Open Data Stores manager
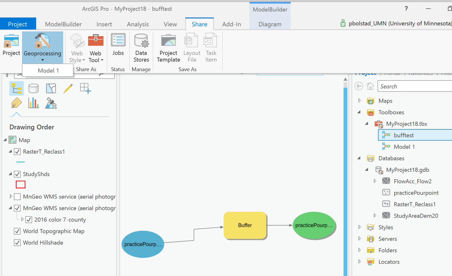 coord(141,48)
